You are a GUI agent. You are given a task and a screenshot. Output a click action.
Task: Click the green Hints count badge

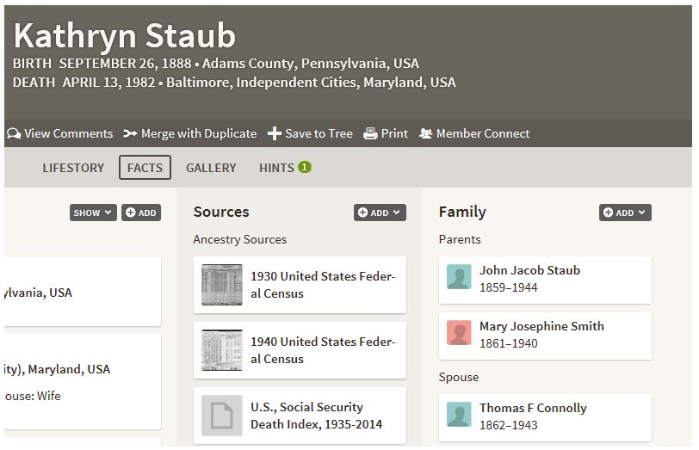[x=305, y=167]
